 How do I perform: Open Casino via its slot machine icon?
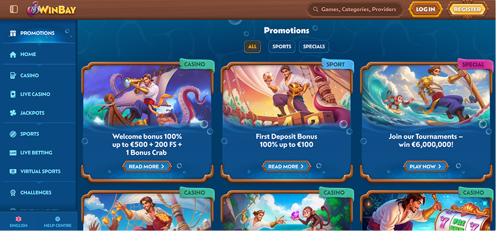[13, 76]
